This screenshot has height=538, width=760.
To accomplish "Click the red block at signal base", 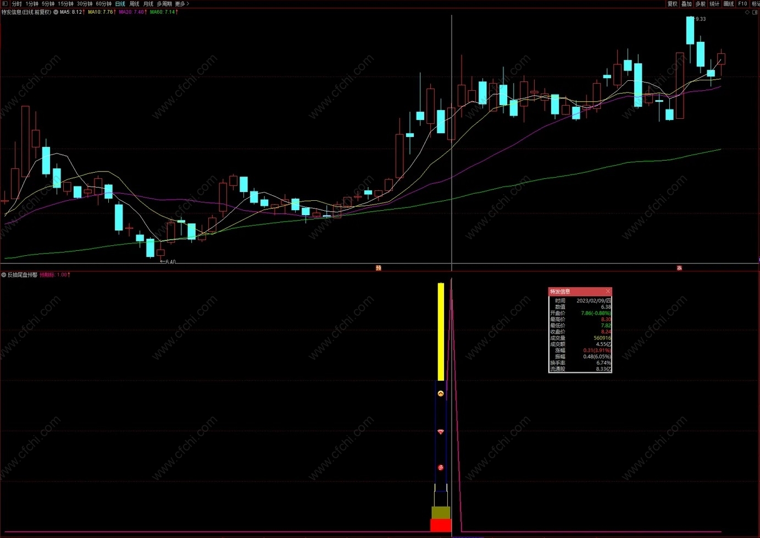I will 441,525.
